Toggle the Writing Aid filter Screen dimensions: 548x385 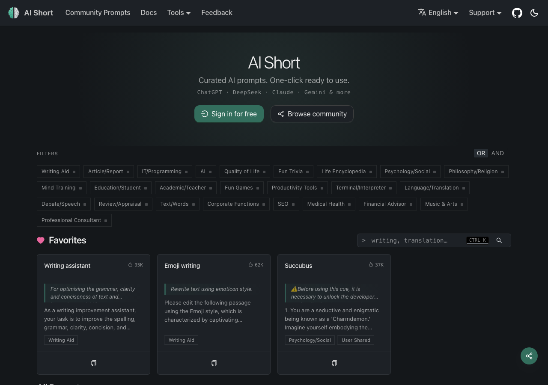coord(58,172)
